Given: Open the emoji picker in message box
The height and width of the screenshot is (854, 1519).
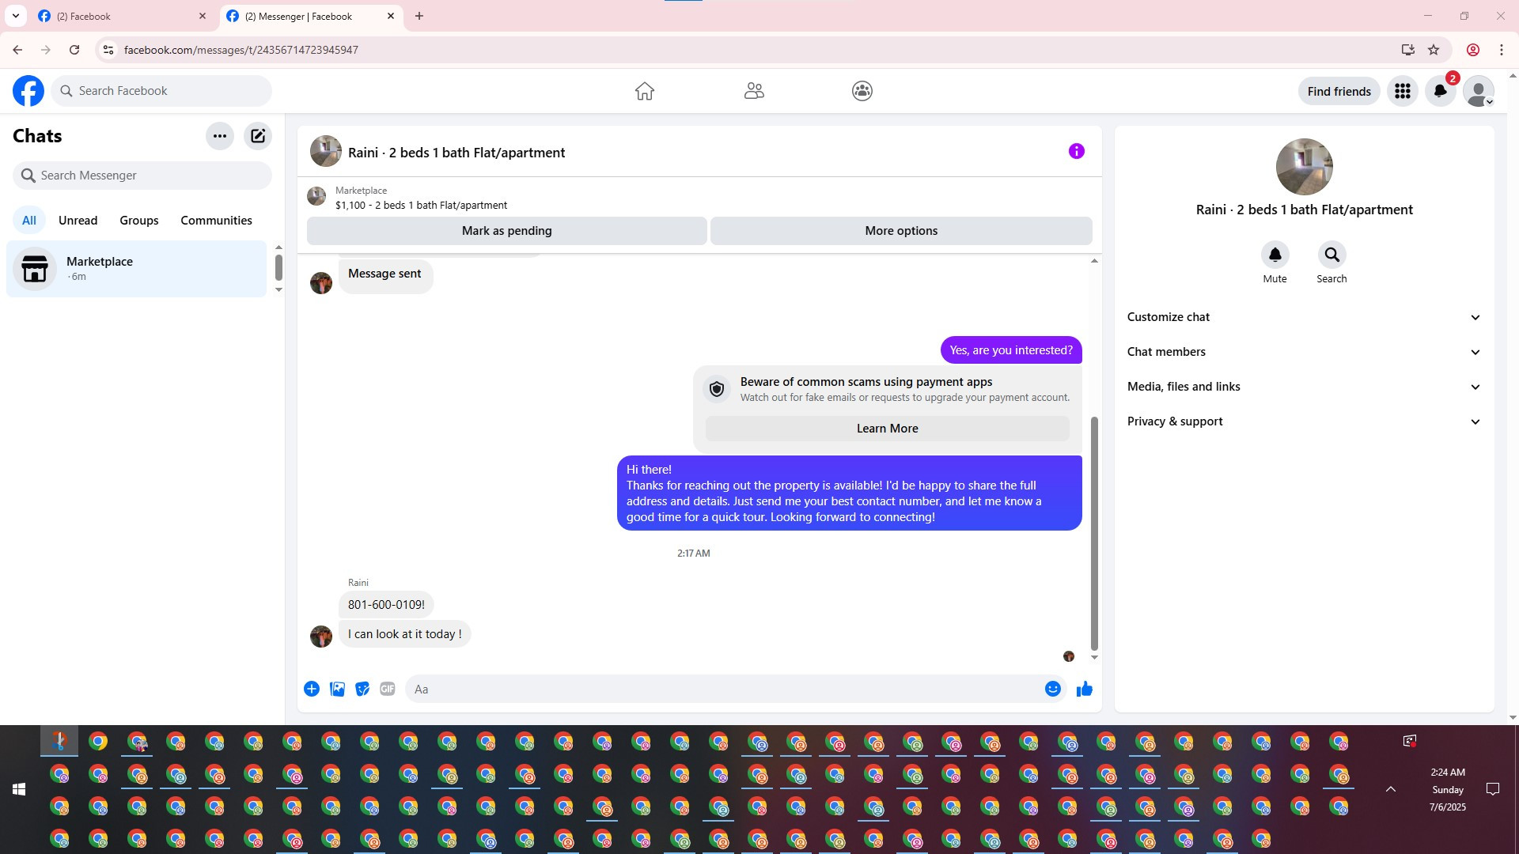Looking at the screenshot, I should (x=1052, y=689).
